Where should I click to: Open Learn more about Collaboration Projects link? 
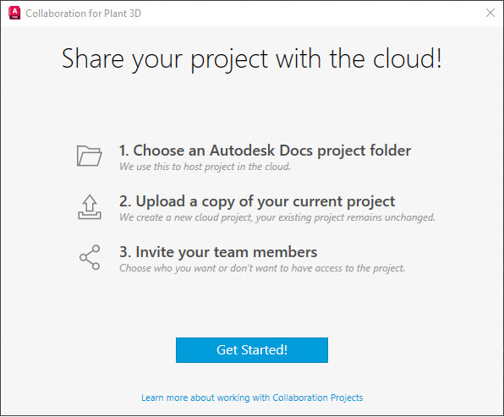tap(252, 398)
